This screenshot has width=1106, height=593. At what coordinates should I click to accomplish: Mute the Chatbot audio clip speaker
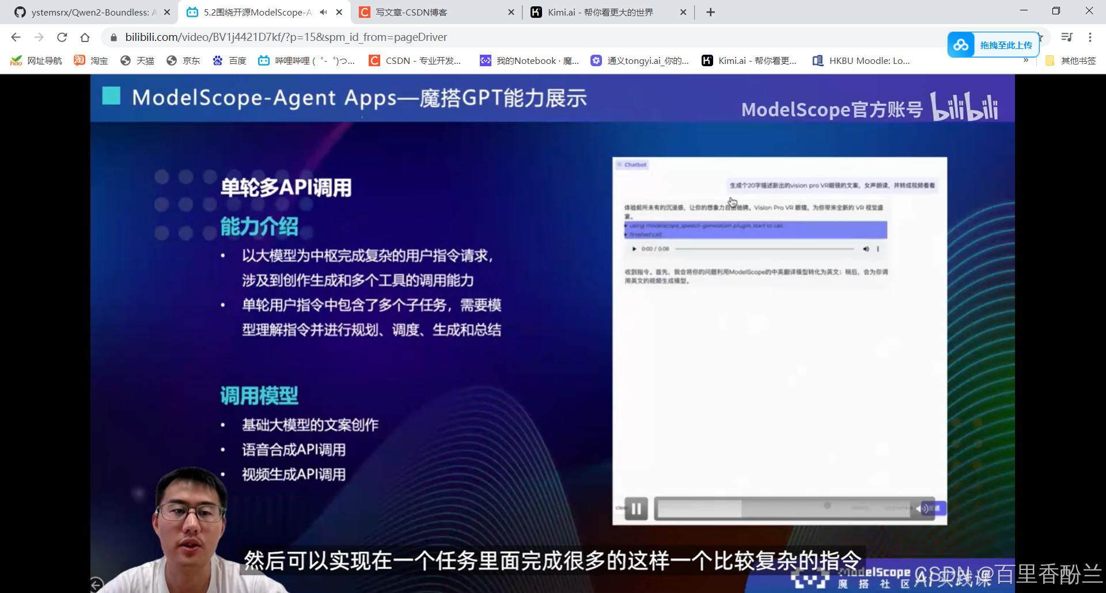866,249
